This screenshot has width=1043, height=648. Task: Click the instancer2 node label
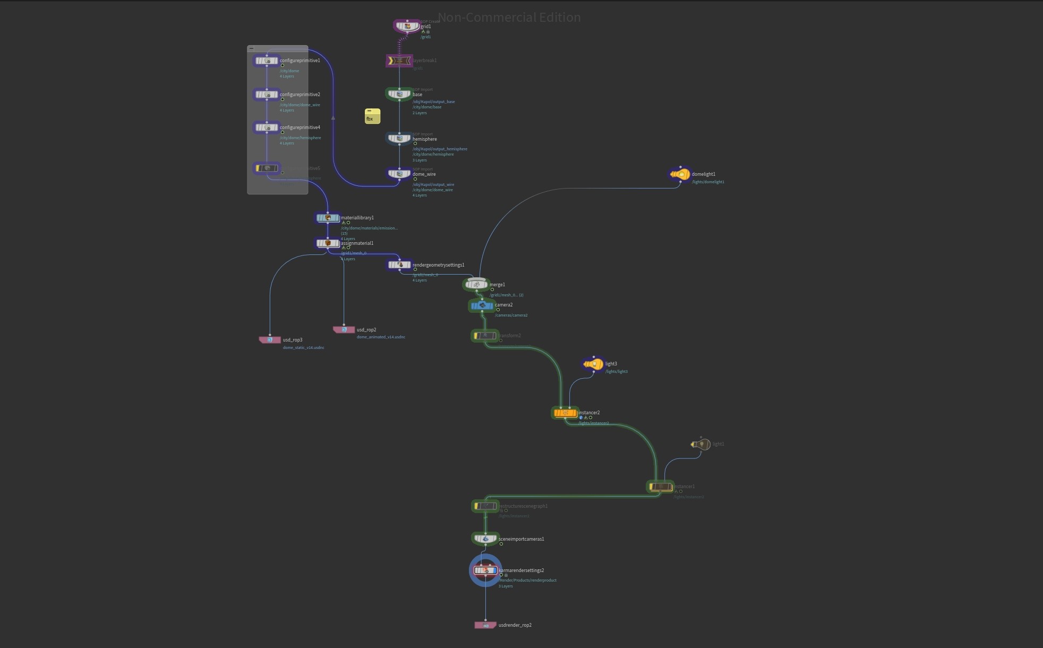(589, 413)
